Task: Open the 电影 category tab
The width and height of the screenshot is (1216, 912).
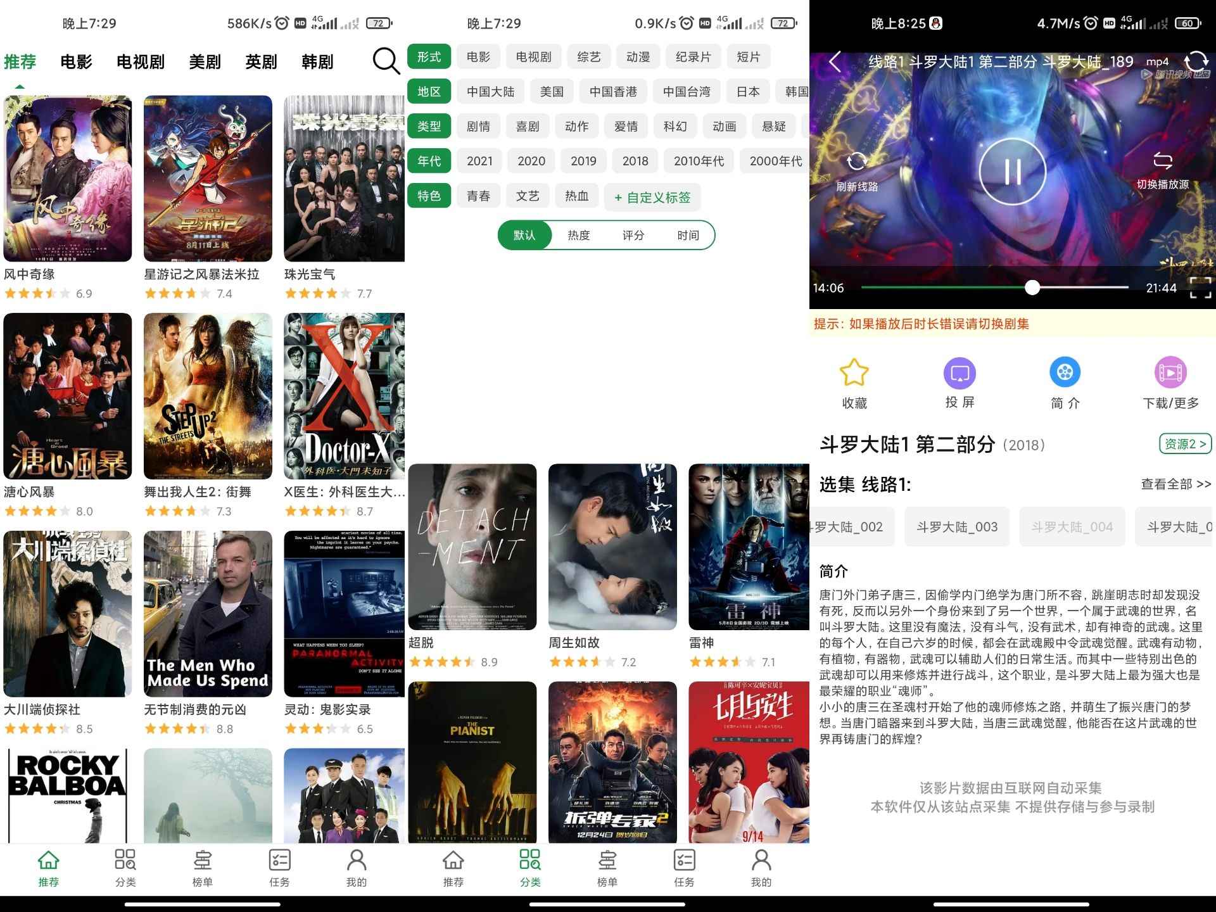Action: point(76,61)
